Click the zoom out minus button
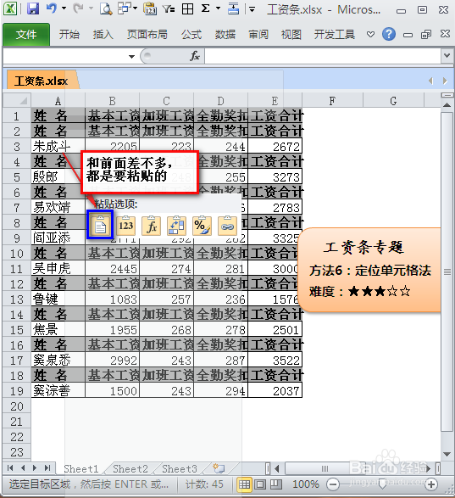Screen dimensions: 455x498 (333, 484)
